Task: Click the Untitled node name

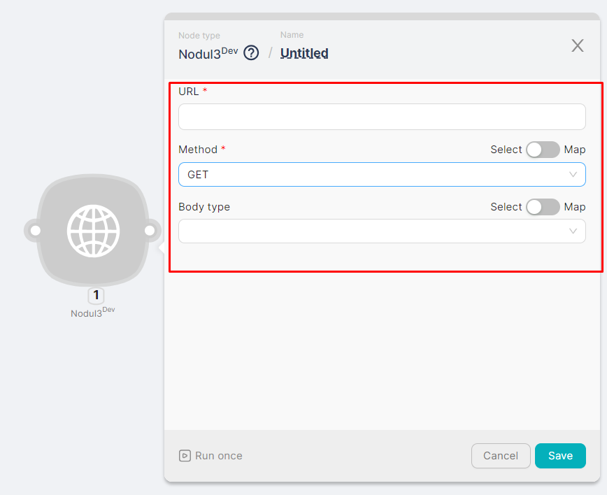Action: pos(304,53)
